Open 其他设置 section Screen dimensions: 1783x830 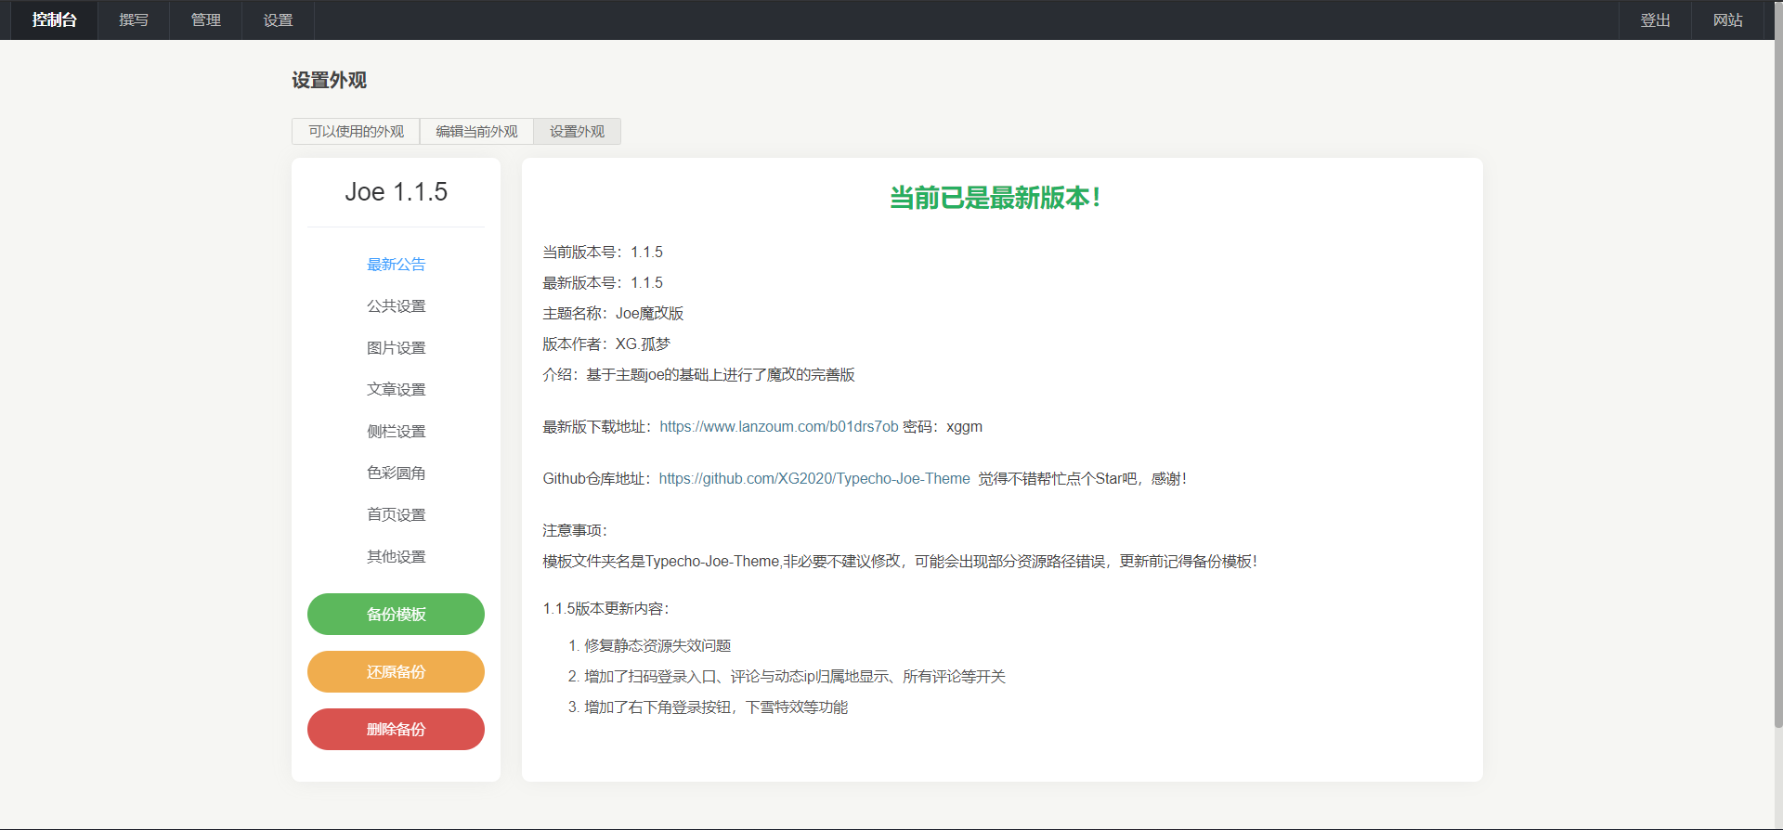(396, 557)
